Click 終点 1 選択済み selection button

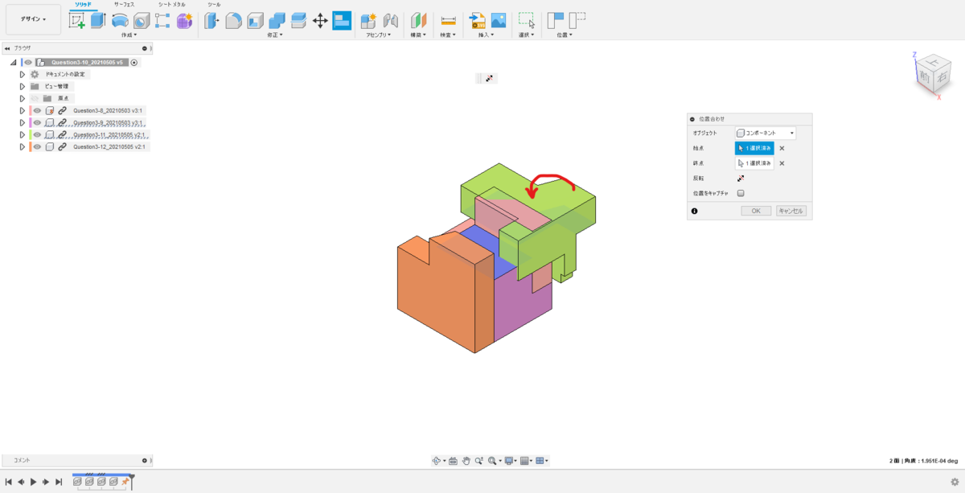tap(754, 163)
